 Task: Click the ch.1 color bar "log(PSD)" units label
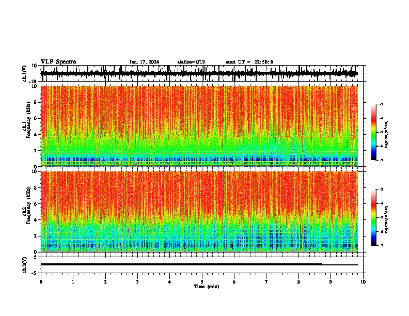[386, 134]
